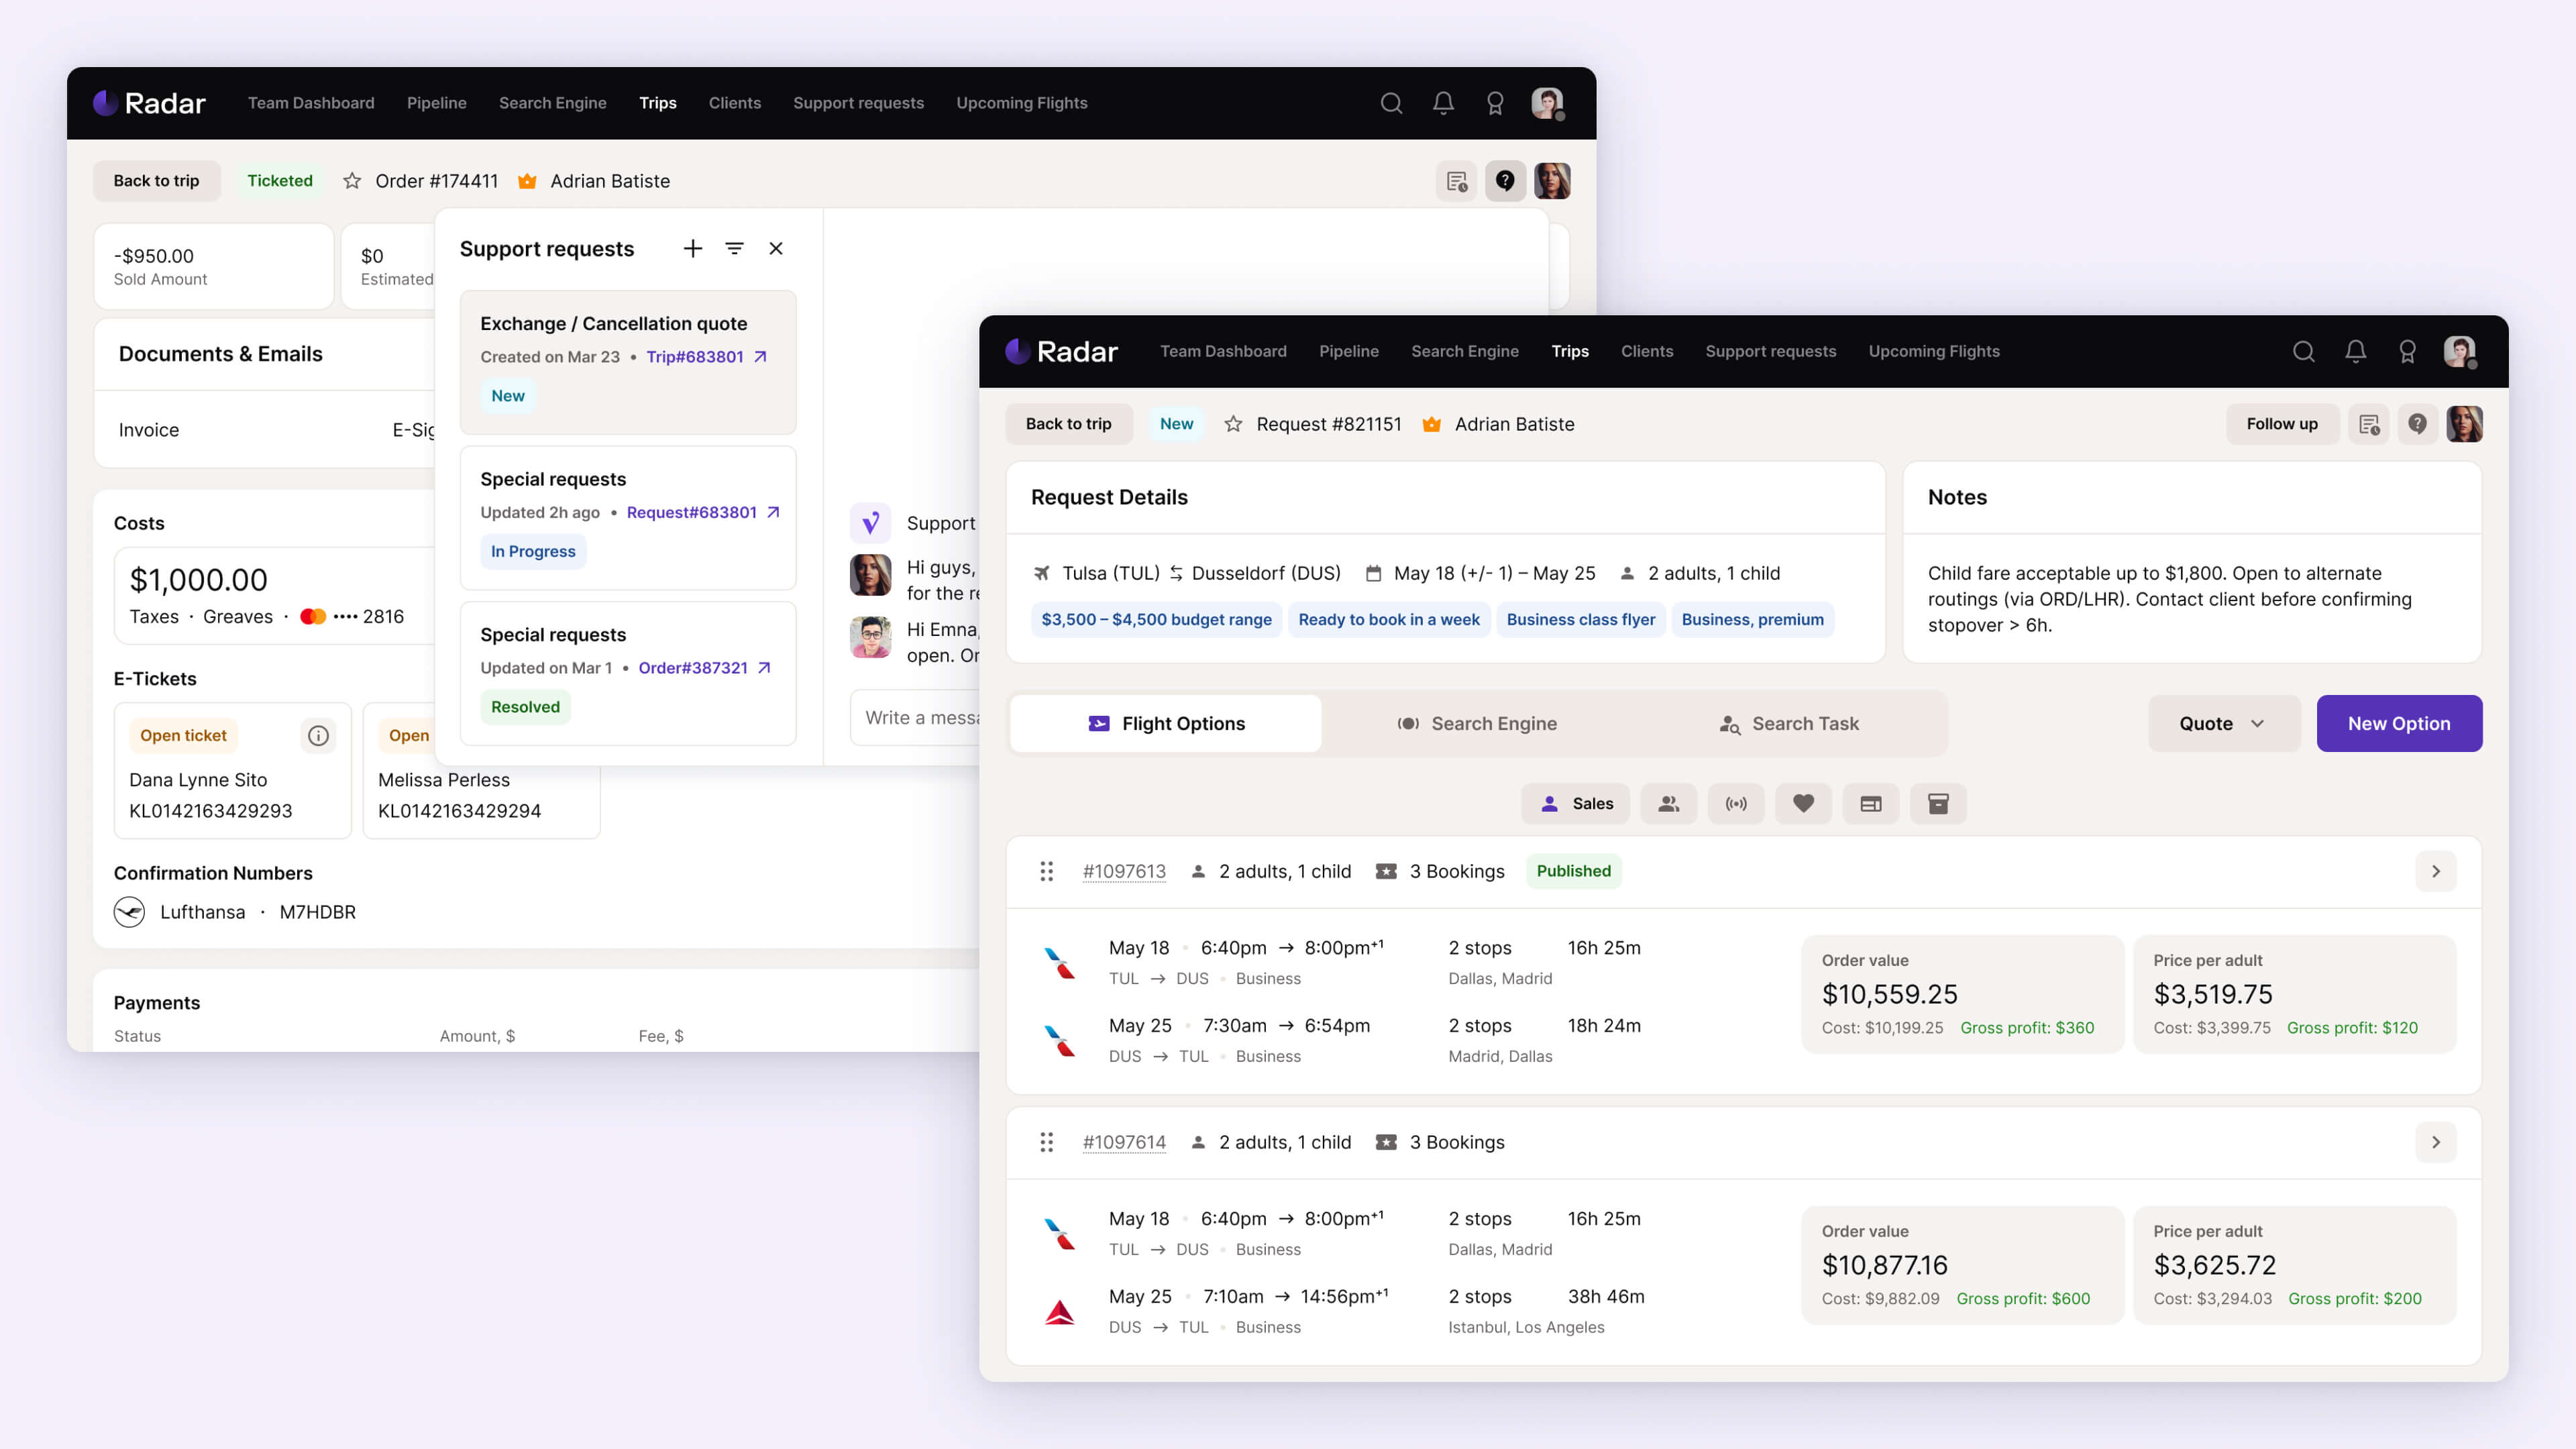This screenshot has height=1449, width=2576.
Task: Switch to the Search Engine tab
Action: point(1477,723)
